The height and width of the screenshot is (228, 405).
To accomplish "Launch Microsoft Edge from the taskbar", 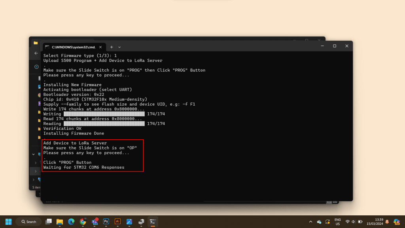I will 71,222.
